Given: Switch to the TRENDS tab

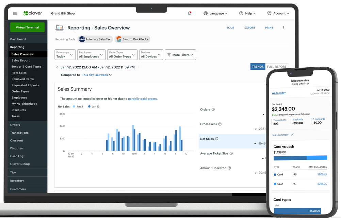Looking at the screenshot, I should pos(258,67).
